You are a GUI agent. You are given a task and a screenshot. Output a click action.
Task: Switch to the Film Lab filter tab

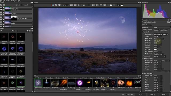point(58,78)
